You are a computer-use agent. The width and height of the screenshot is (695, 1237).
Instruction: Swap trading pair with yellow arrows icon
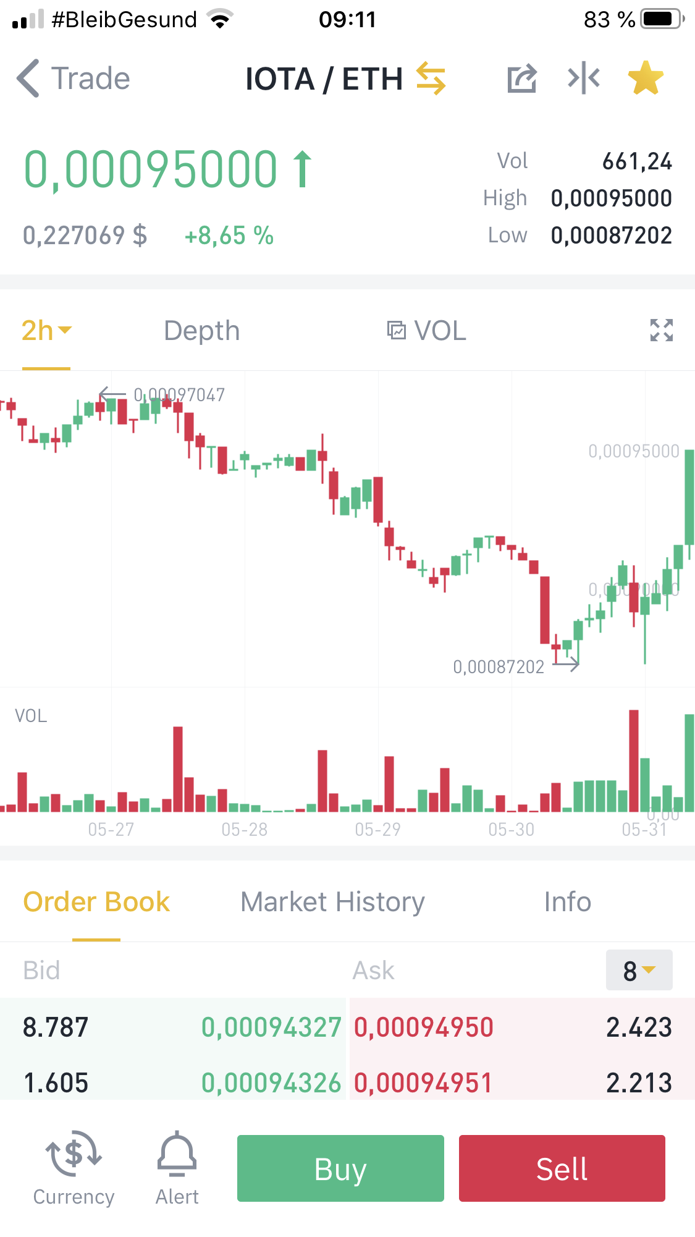[x=431, y=79]
